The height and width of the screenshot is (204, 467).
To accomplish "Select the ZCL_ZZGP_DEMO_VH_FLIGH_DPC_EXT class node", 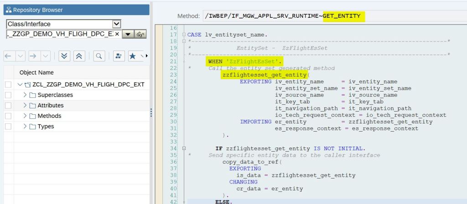I will (x=88, y=85).
